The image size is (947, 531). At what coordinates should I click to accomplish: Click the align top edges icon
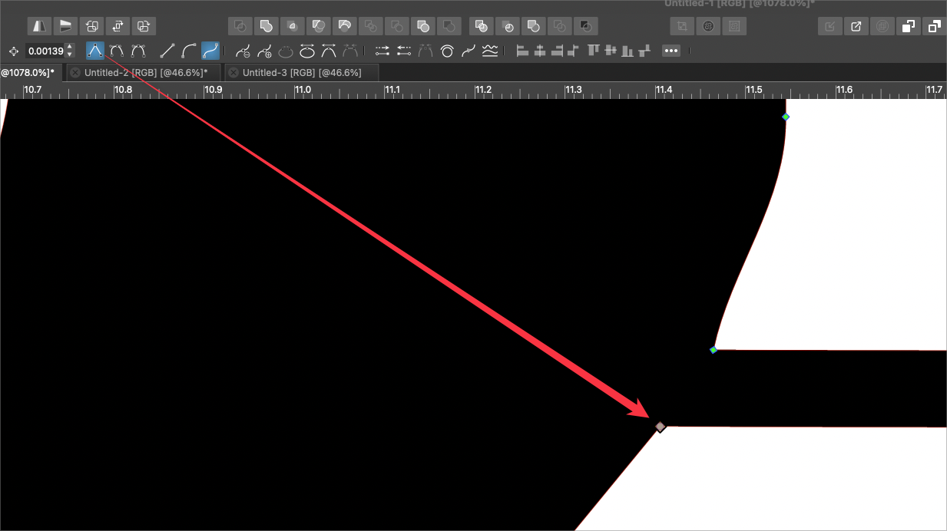593,51
